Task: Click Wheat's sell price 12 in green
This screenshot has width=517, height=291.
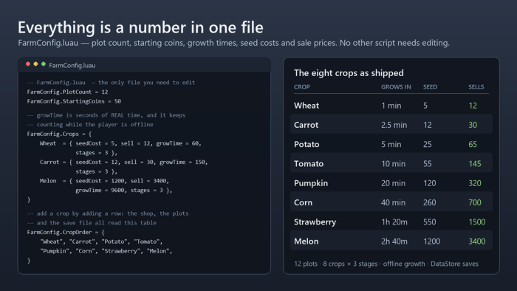Action: [x=473, y=106]
